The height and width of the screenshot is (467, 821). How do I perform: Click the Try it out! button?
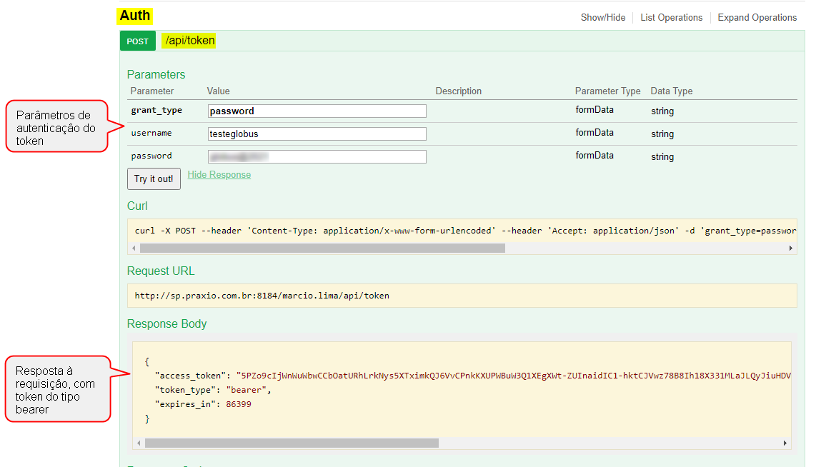coord(154,179)
